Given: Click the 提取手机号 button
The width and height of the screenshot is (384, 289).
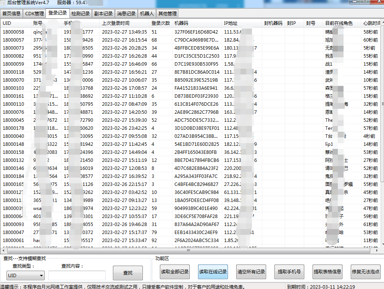Looking at the screenshot, I should pyautogui.click(x=289, y=272).
